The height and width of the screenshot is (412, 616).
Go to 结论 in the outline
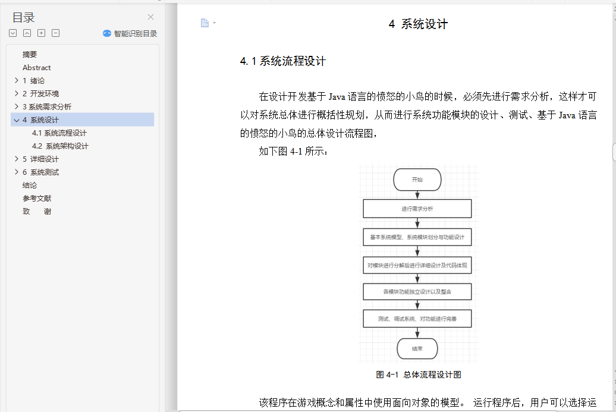coord(30,185)
